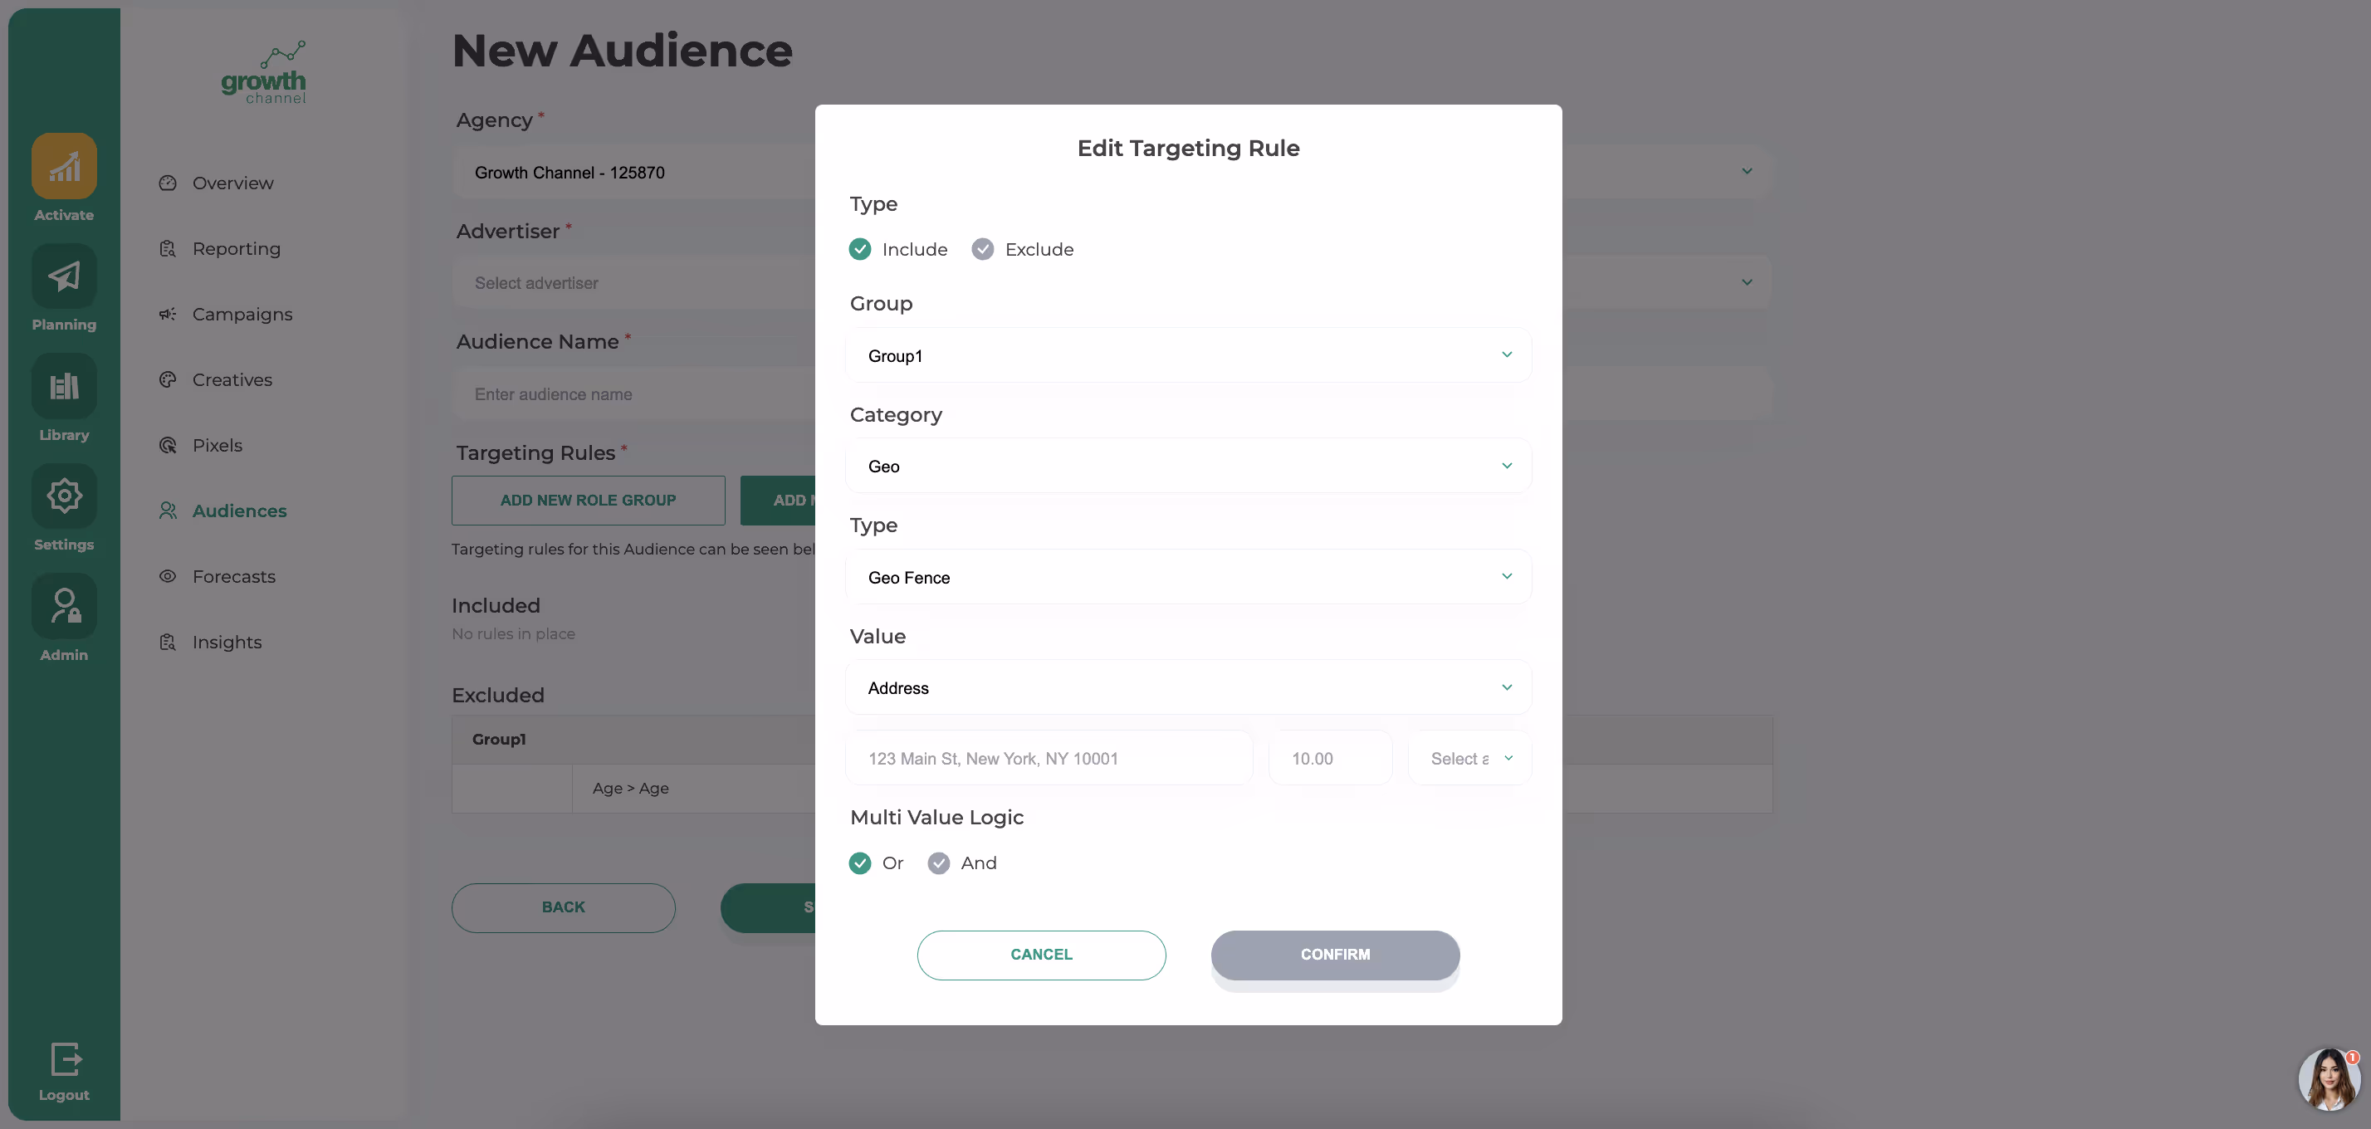This screenshot has height=1129, width=2371.
Task: Click the address input field
Action: [x=1049, y=759]
